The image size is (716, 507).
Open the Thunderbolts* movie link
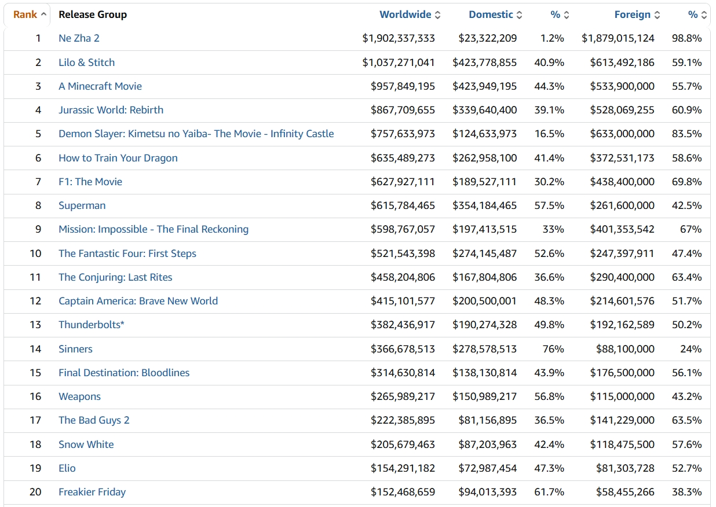click(91, 325)
